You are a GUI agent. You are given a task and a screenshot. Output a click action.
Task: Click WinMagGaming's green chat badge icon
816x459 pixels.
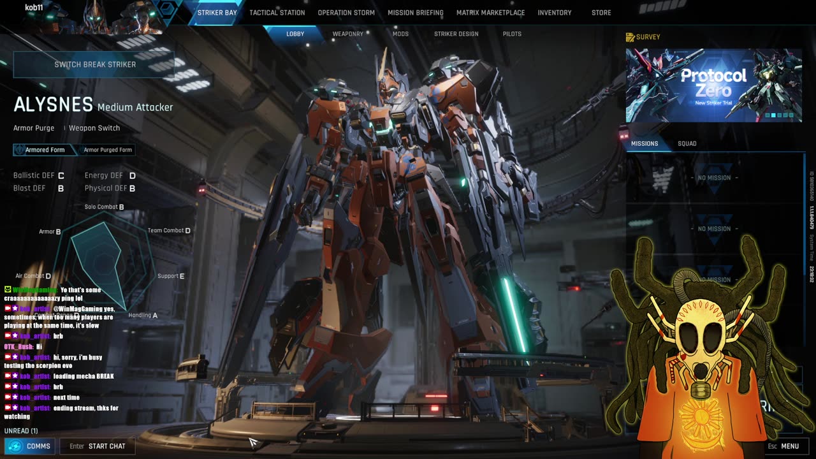(8, 290)
